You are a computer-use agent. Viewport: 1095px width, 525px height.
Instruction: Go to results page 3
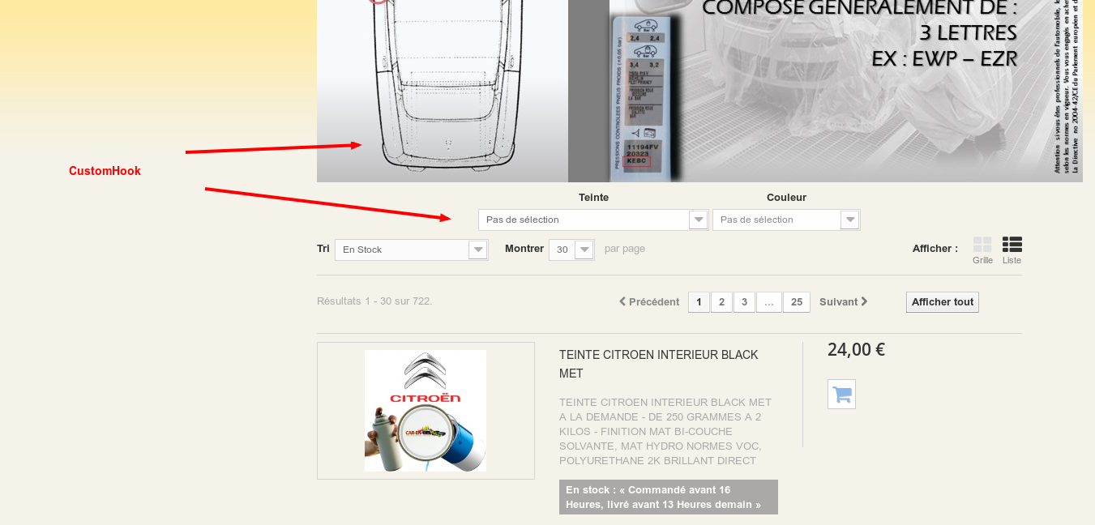tap(744, 302)
